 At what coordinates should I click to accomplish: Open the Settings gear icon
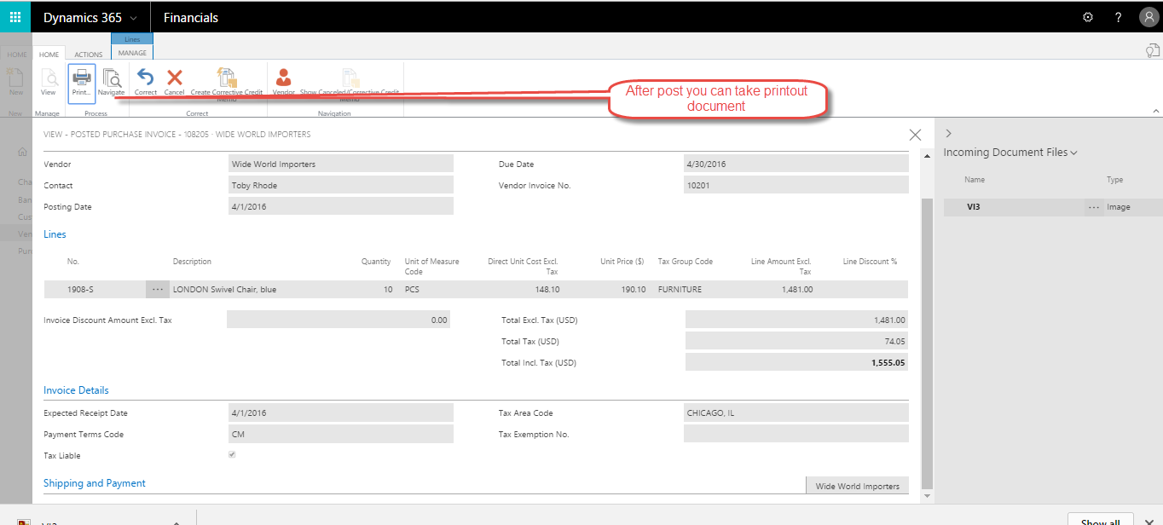point(1087,16)
